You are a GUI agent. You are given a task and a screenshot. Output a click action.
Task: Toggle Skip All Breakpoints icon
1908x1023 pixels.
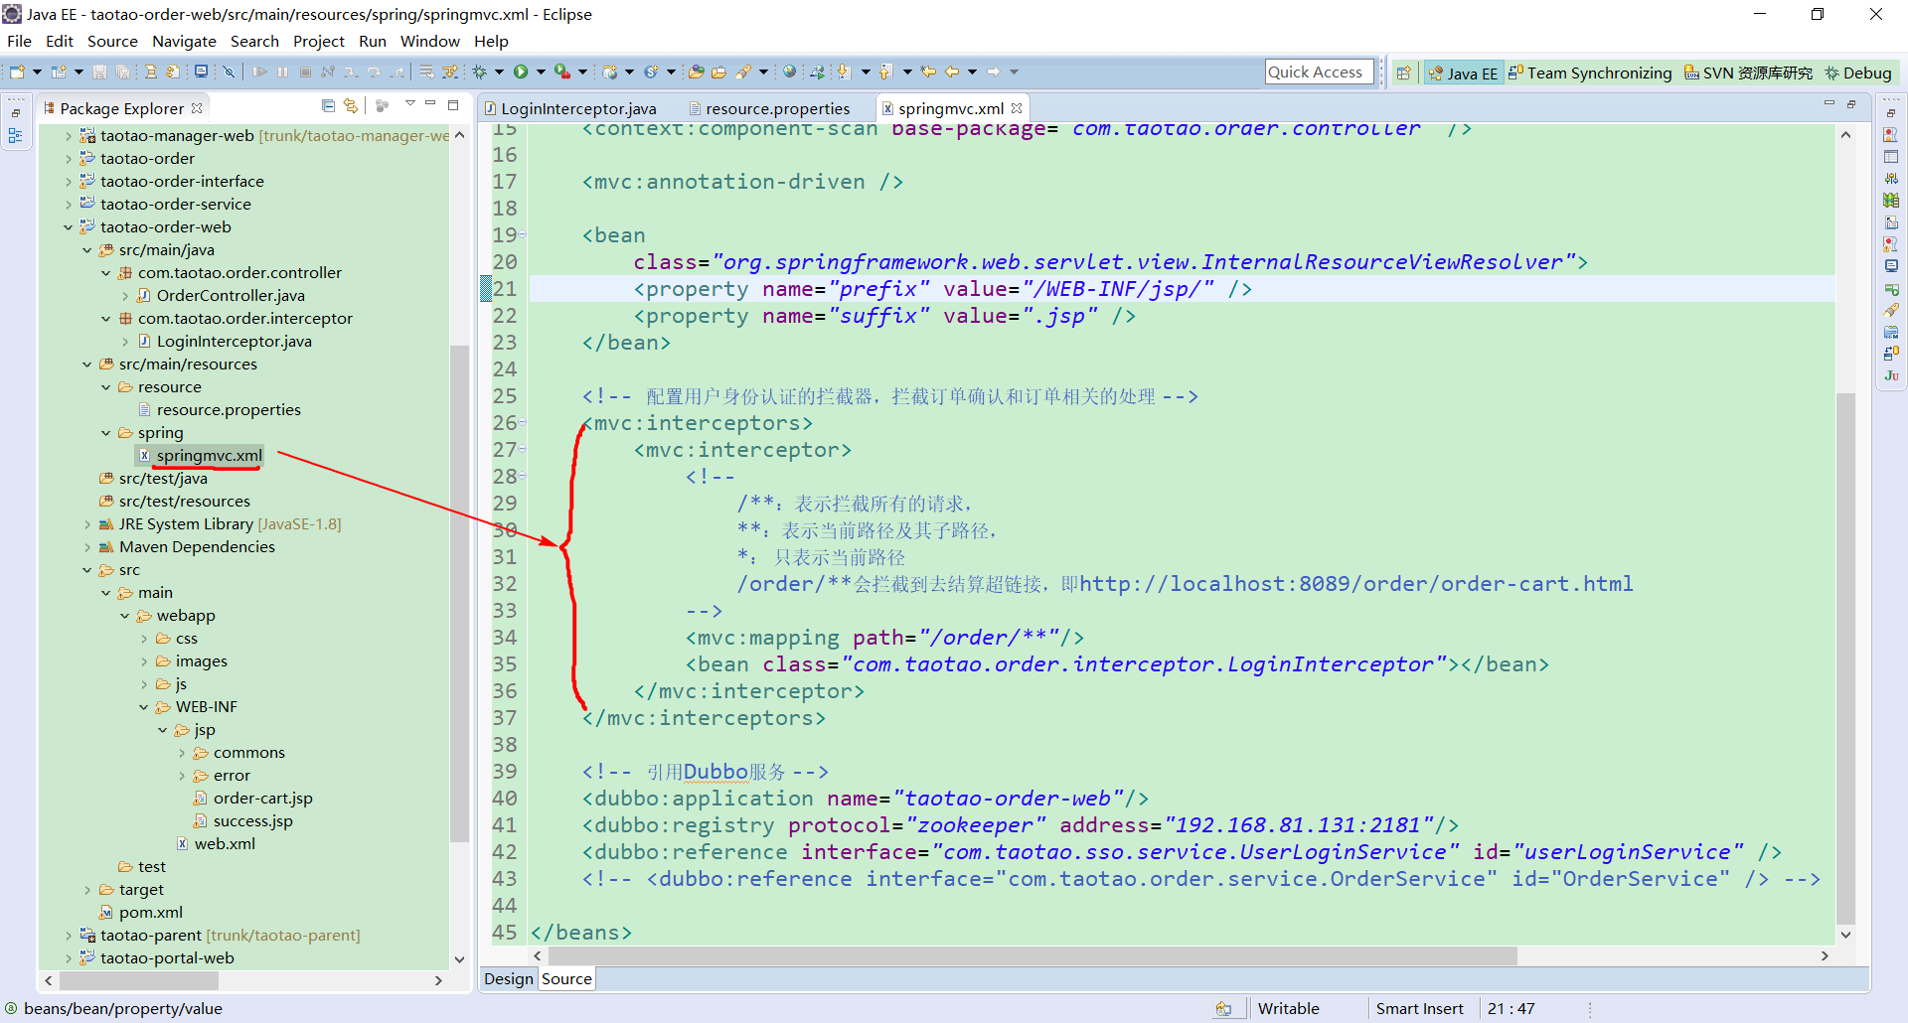229,72
